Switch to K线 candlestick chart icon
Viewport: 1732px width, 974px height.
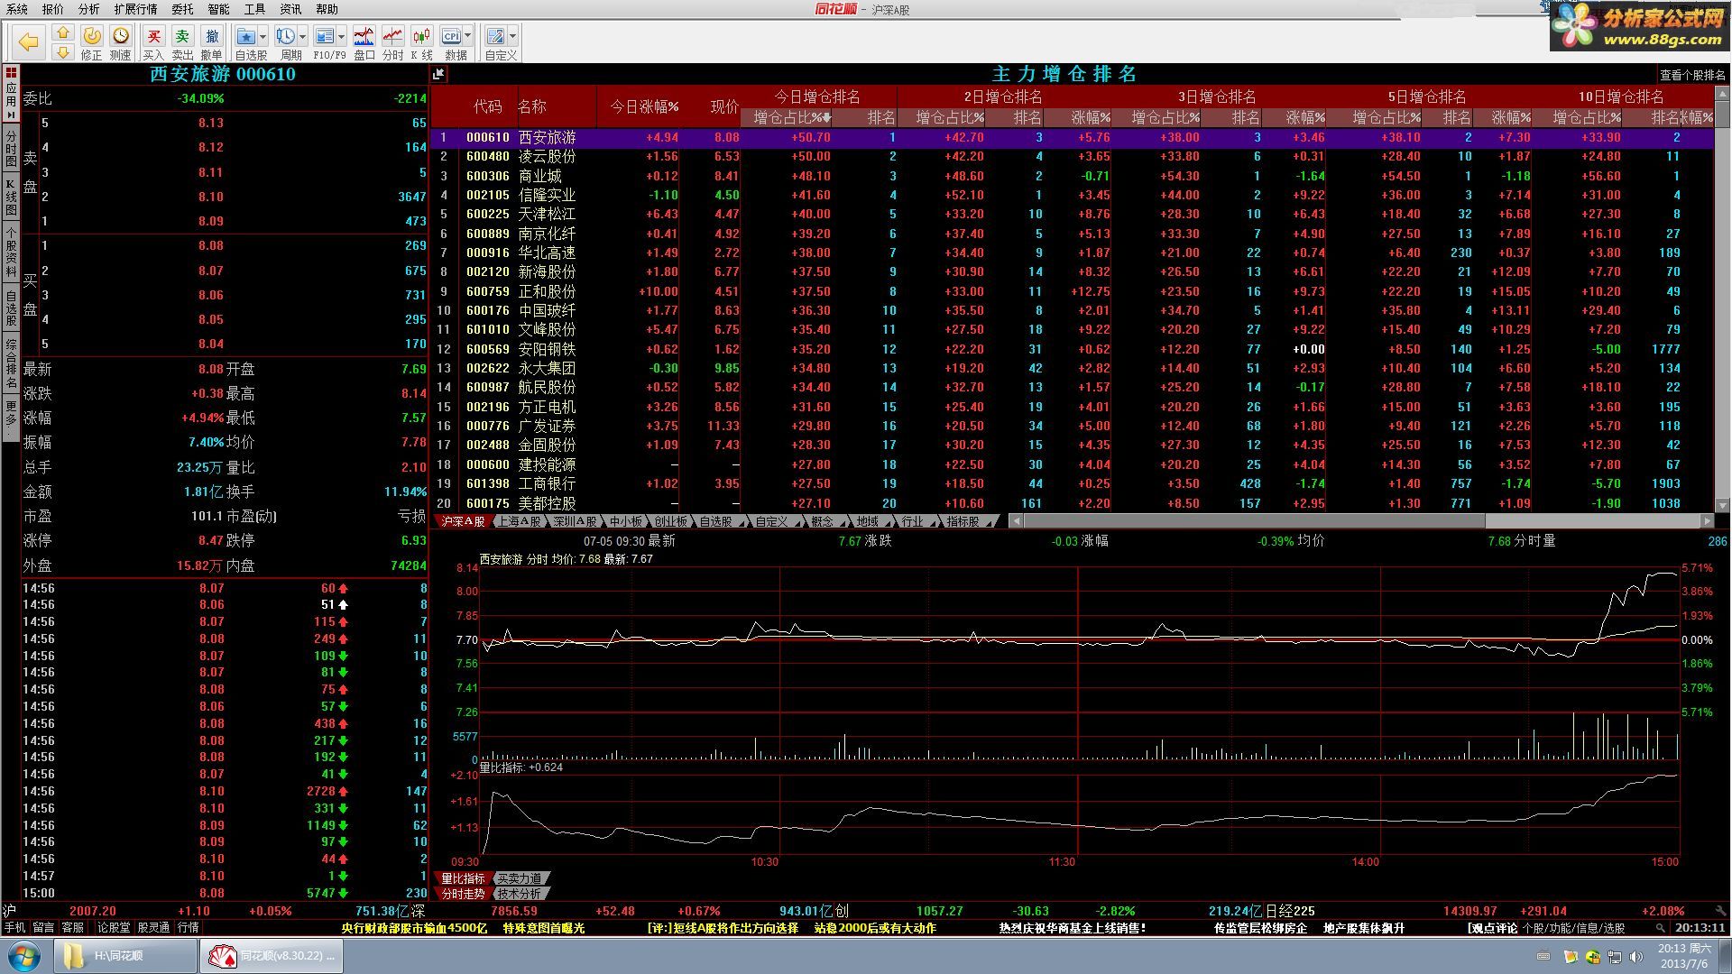coord(421,36)
